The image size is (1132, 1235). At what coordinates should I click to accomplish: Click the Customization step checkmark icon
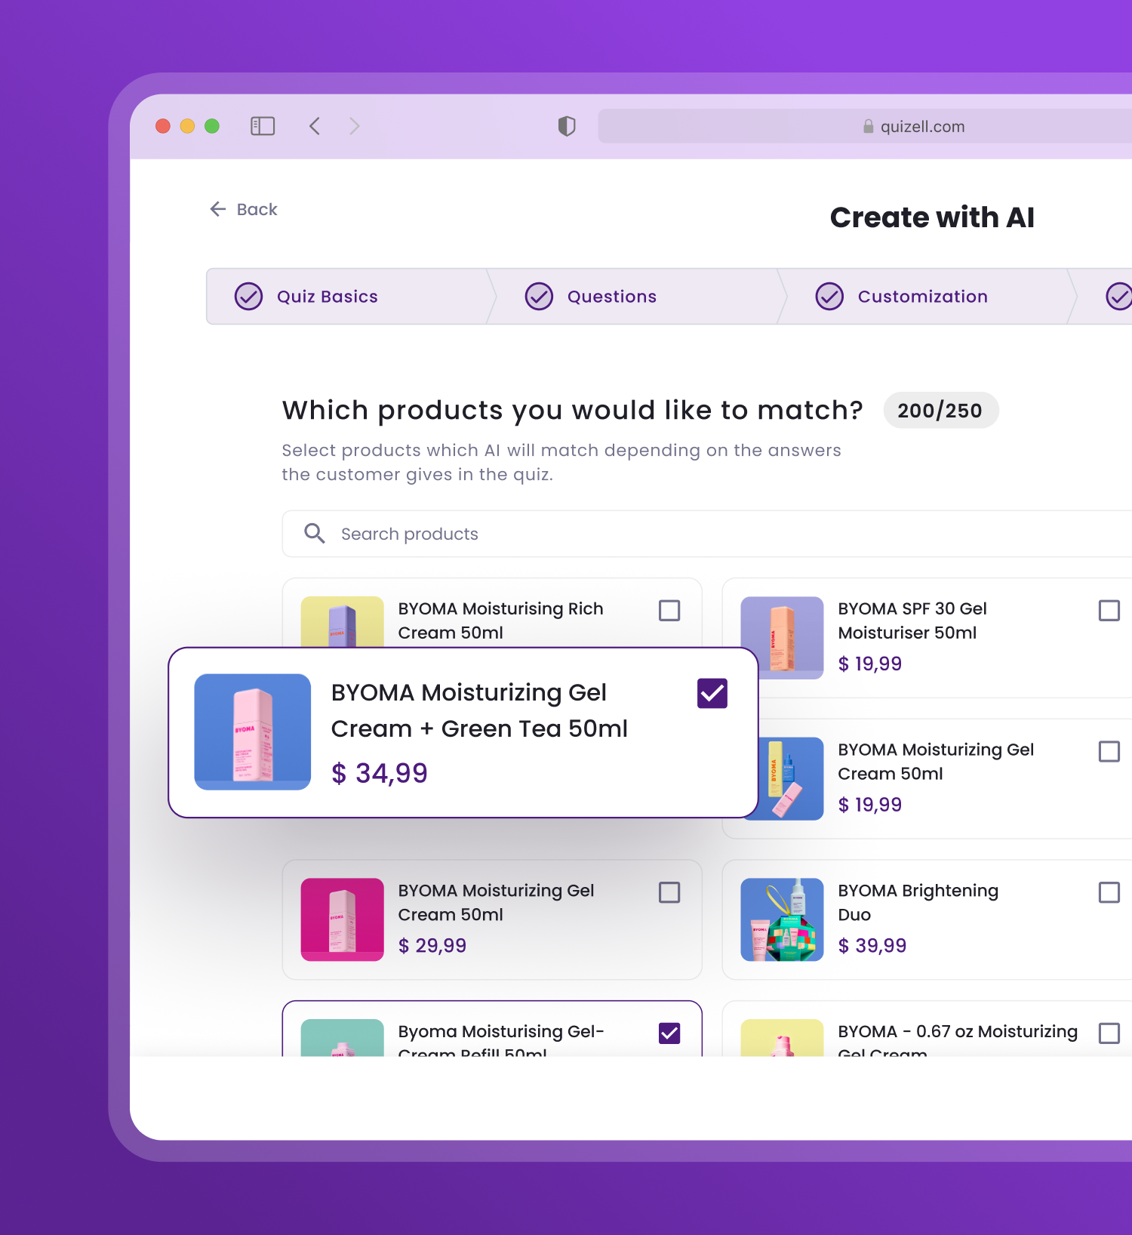click(x=829, y=297)
